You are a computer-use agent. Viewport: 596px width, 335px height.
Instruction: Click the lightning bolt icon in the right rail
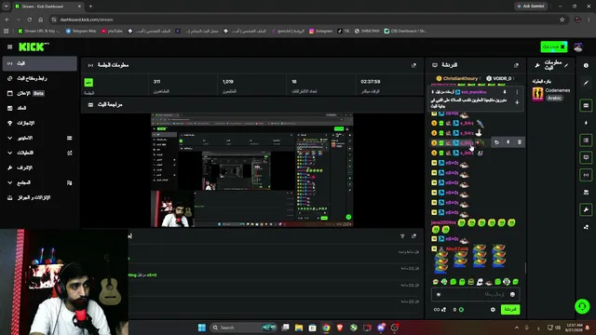[586, 123]
